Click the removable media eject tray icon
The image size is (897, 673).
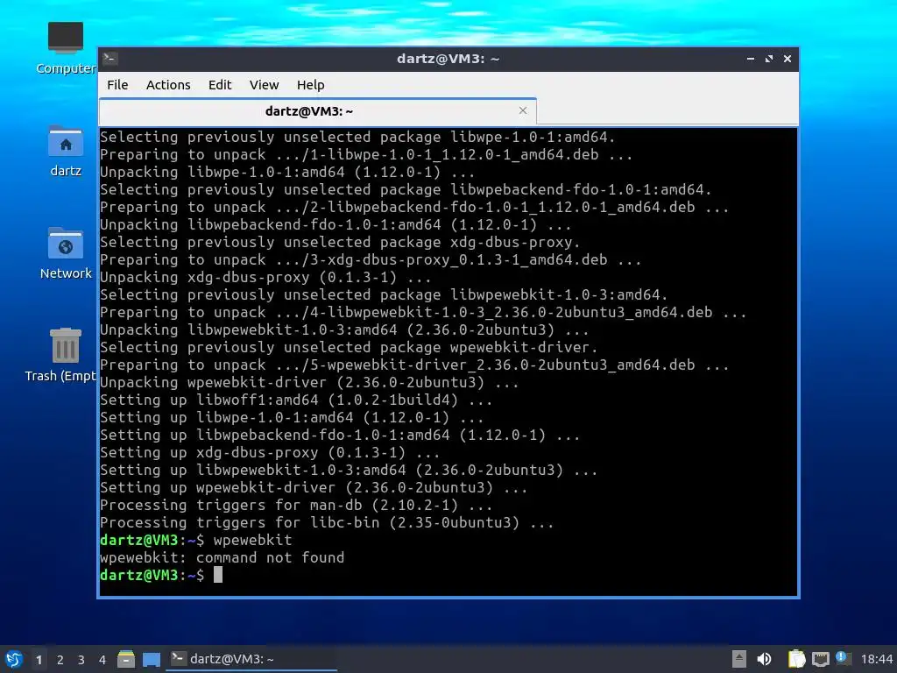tap(739, 659)
